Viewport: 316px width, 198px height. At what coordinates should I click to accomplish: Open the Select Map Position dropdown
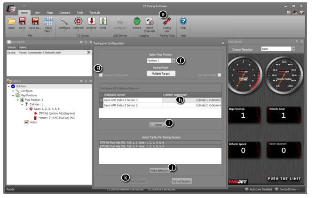tap(174, 61)
